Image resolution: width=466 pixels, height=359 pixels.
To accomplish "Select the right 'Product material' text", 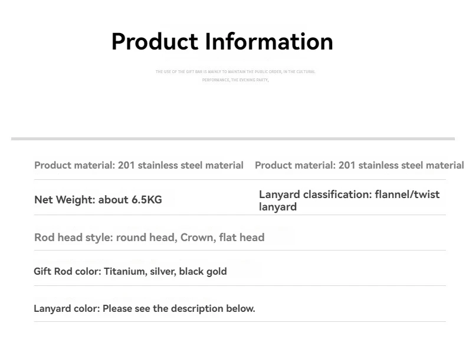I will 359,165.
